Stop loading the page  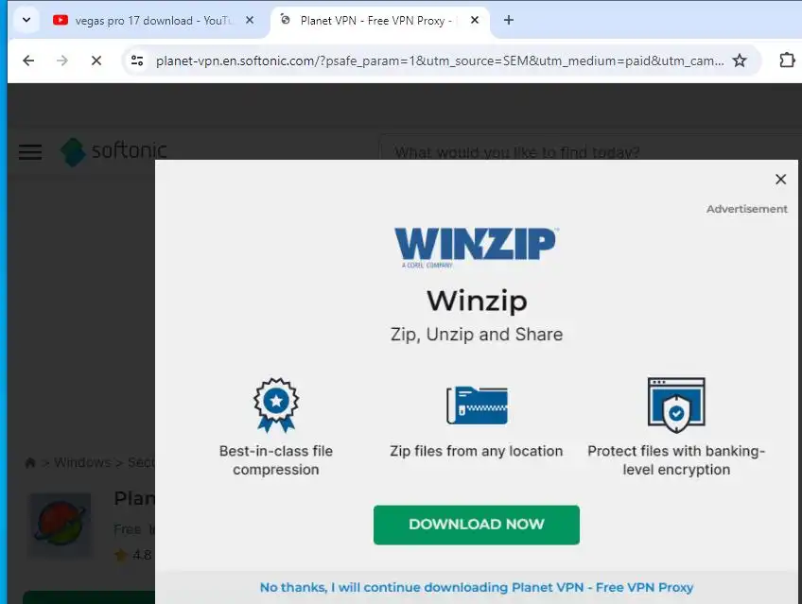pos(96,60)
